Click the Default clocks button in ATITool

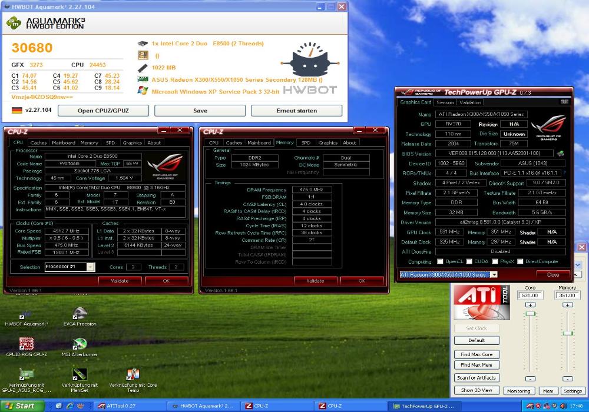coord(477,340)
